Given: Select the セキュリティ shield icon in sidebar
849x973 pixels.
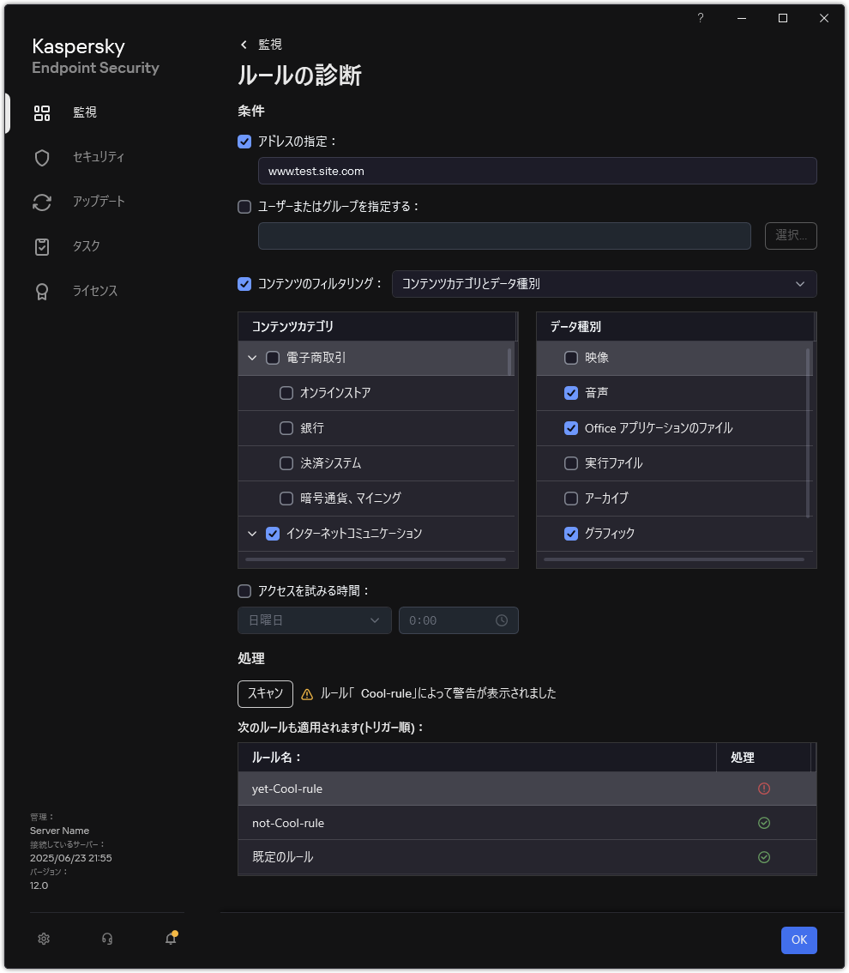Looking at the screenshot, I should (41, 157).
